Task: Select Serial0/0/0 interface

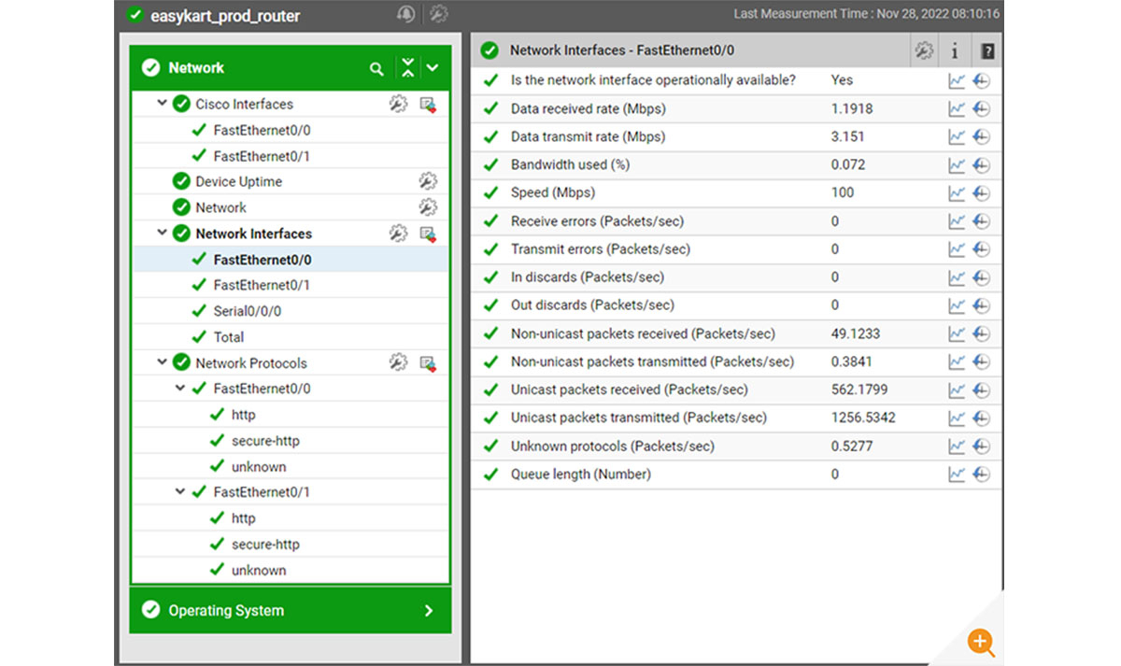Action: click(247, 311)
